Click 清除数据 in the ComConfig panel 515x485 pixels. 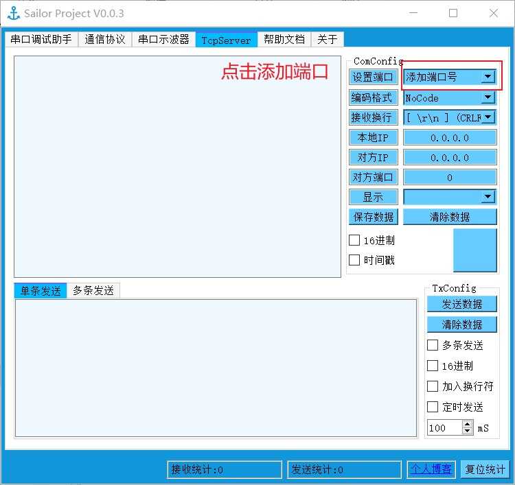pos(450,217)
